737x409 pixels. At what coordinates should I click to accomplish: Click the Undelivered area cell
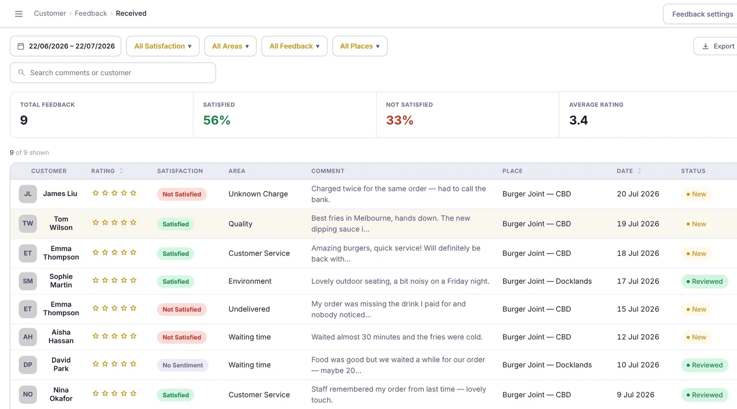click(249, 309)
